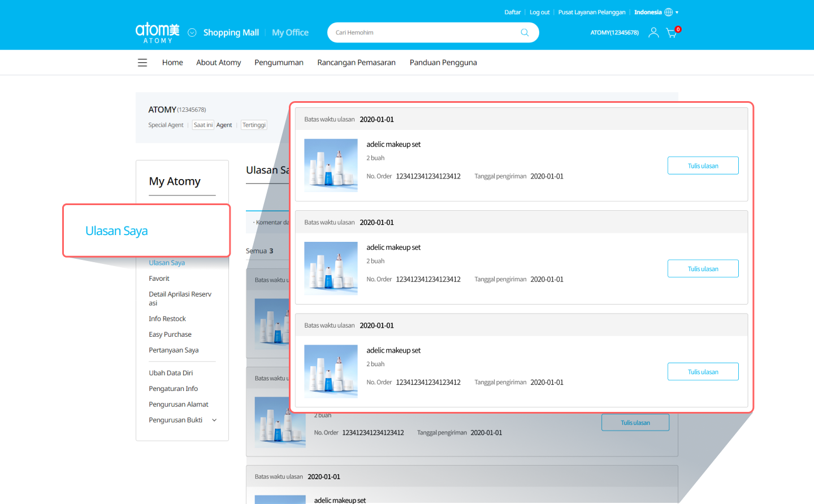Expand the Indonesia language dropdown arrow
The height and width of the screenshot is (504, 814).
point(677,12)
